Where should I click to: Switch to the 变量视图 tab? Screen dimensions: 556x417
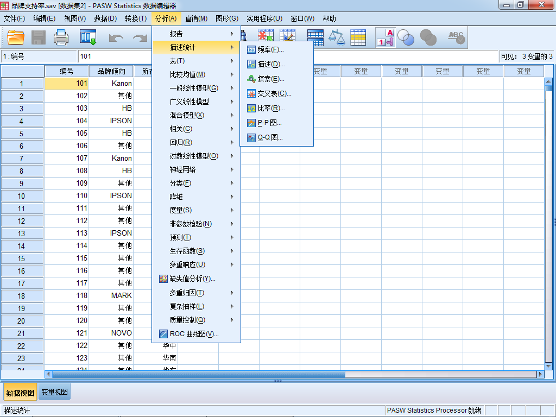[54, 392]
